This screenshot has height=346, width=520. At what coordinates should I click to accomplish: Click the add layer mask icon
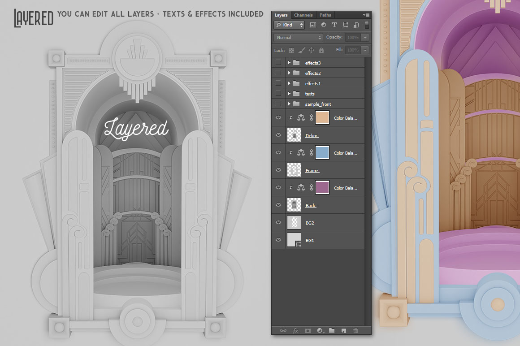coord(308,330)
